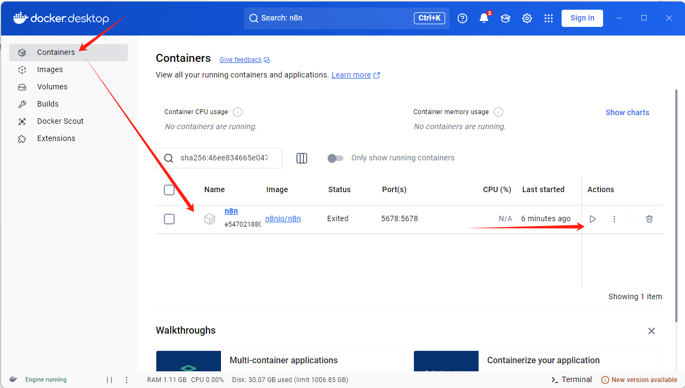Image resolution: width=685 pixels, height=388 pixels.
Task: Click the 5678:5678 port value
Action: 399,218
